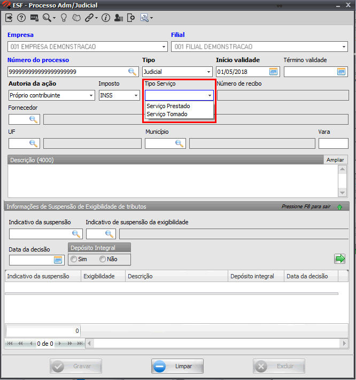Select Não for Depósito Integral
This screenshot has width=356, height=380.
pyautogui.click(x=103, y=259)
